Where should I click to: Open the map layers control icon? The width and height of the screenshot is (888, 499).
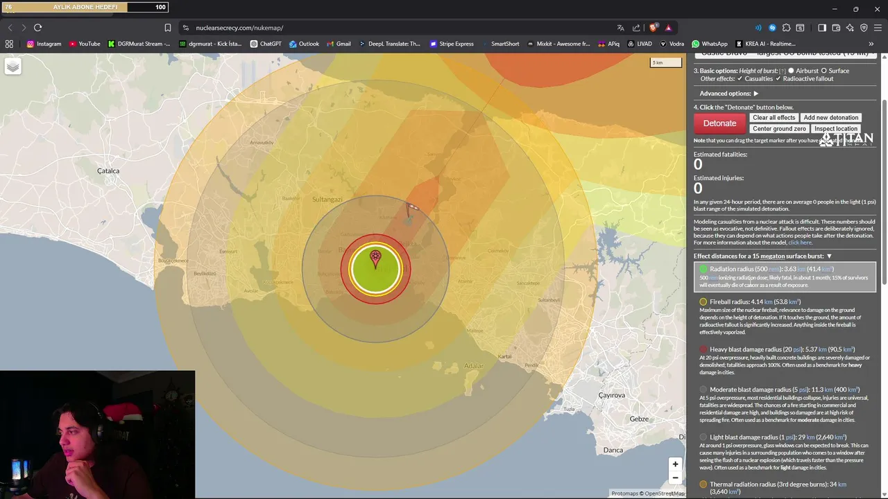pyautogui.click(x=12, y=66)
